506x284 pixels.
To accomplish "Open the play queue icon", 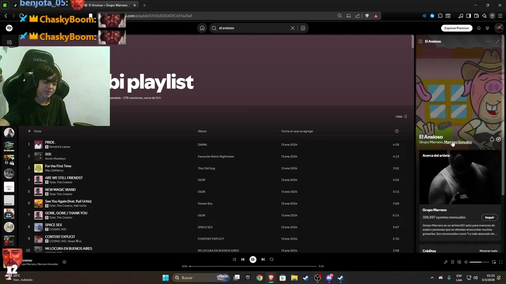I will click(x=453, y=262).
